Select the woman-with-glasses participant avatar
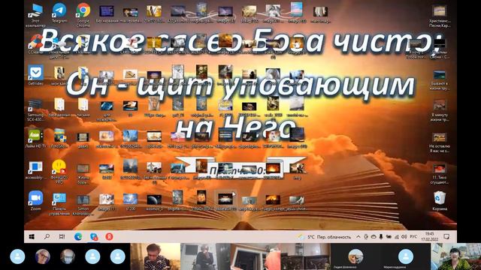The height and width of the screenshot is (270, 481). point(43,256)
